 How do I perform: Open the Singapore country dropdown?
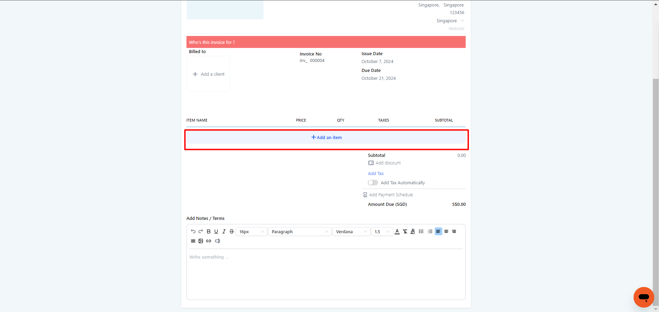pos(450,21)
